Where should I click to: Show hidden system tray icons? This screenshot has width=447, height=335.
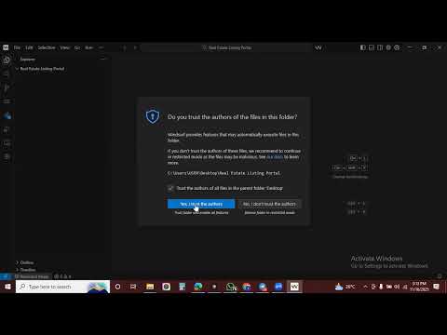(365, 287)
